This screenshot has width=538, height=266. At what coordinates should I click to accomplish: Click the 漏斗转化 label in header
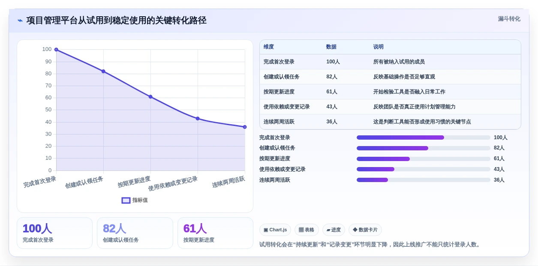coord(509,19)
